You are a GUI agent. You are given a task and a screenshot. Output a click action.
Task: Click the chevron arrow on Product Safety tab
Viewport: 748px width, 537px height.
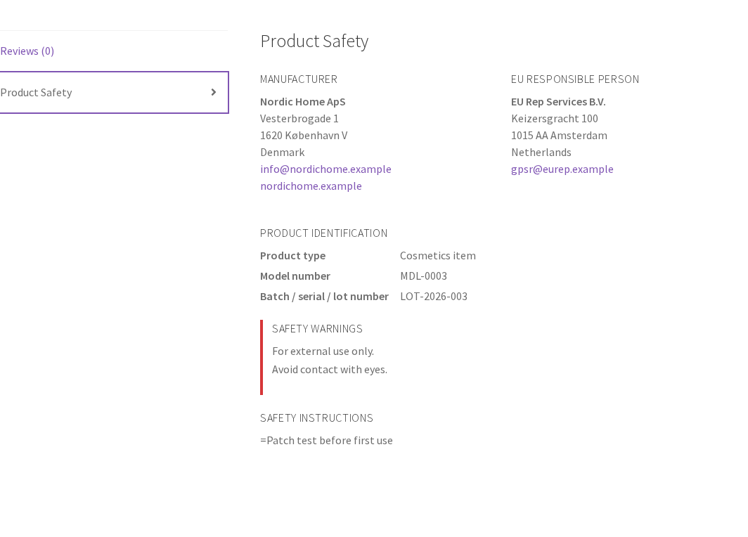point(214,92)
